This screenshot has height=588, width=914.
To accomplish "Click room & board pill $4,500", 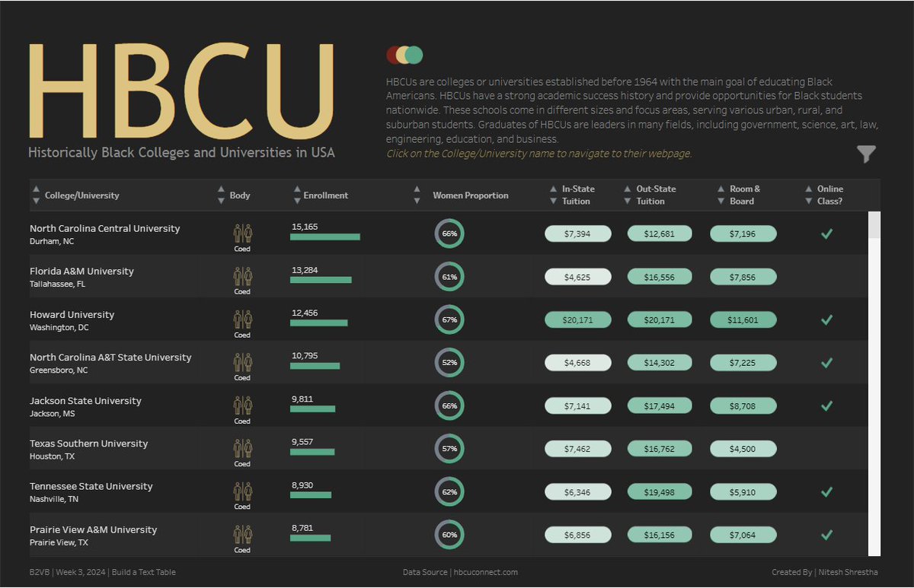I will coord(743,449).
